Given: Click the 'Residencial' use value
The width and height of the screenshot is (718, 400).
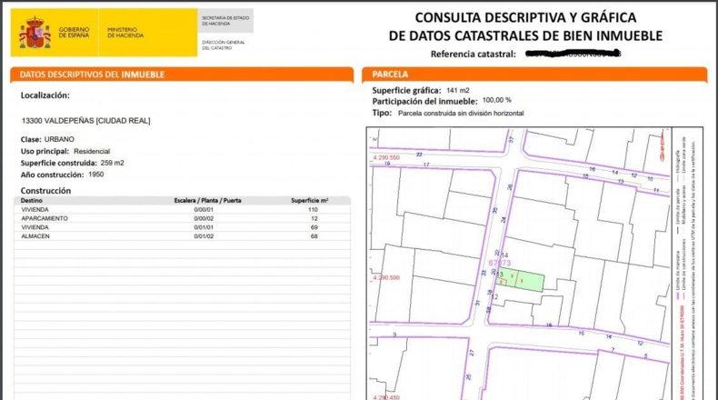Looking at the screenshot, I should pyautogui.click(x=92, y=151).
